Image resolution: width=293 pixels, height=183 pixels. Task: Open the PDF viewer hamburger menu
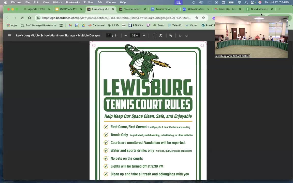click(9, 35)
